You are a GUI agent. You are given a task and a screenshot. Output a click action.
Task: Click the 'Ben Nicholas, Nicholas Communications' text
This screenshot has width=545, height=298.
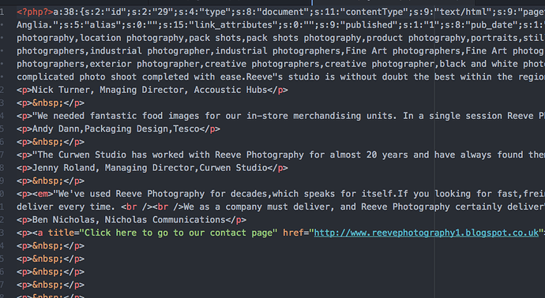point(129,220)
